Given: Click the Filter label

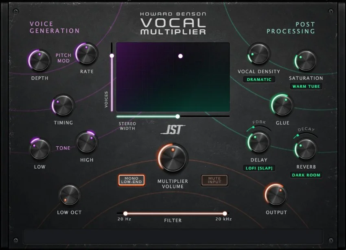Looking at the screenshot, I should tap(173, 220).
